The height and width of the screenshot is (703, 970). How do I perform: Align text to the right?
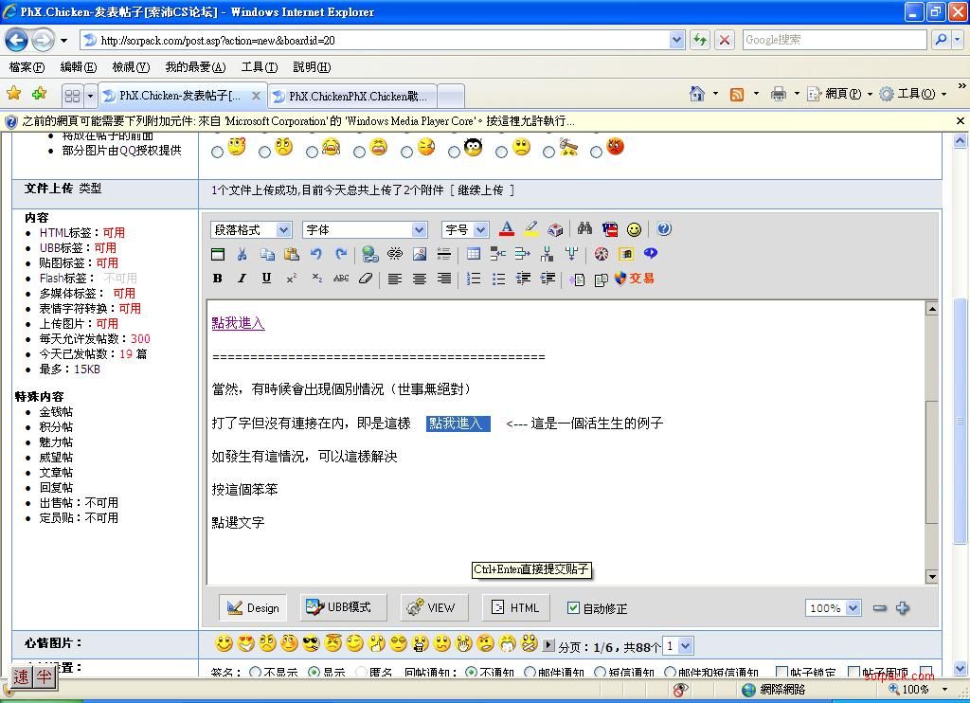pyautogui.click(x=444, y=279)
